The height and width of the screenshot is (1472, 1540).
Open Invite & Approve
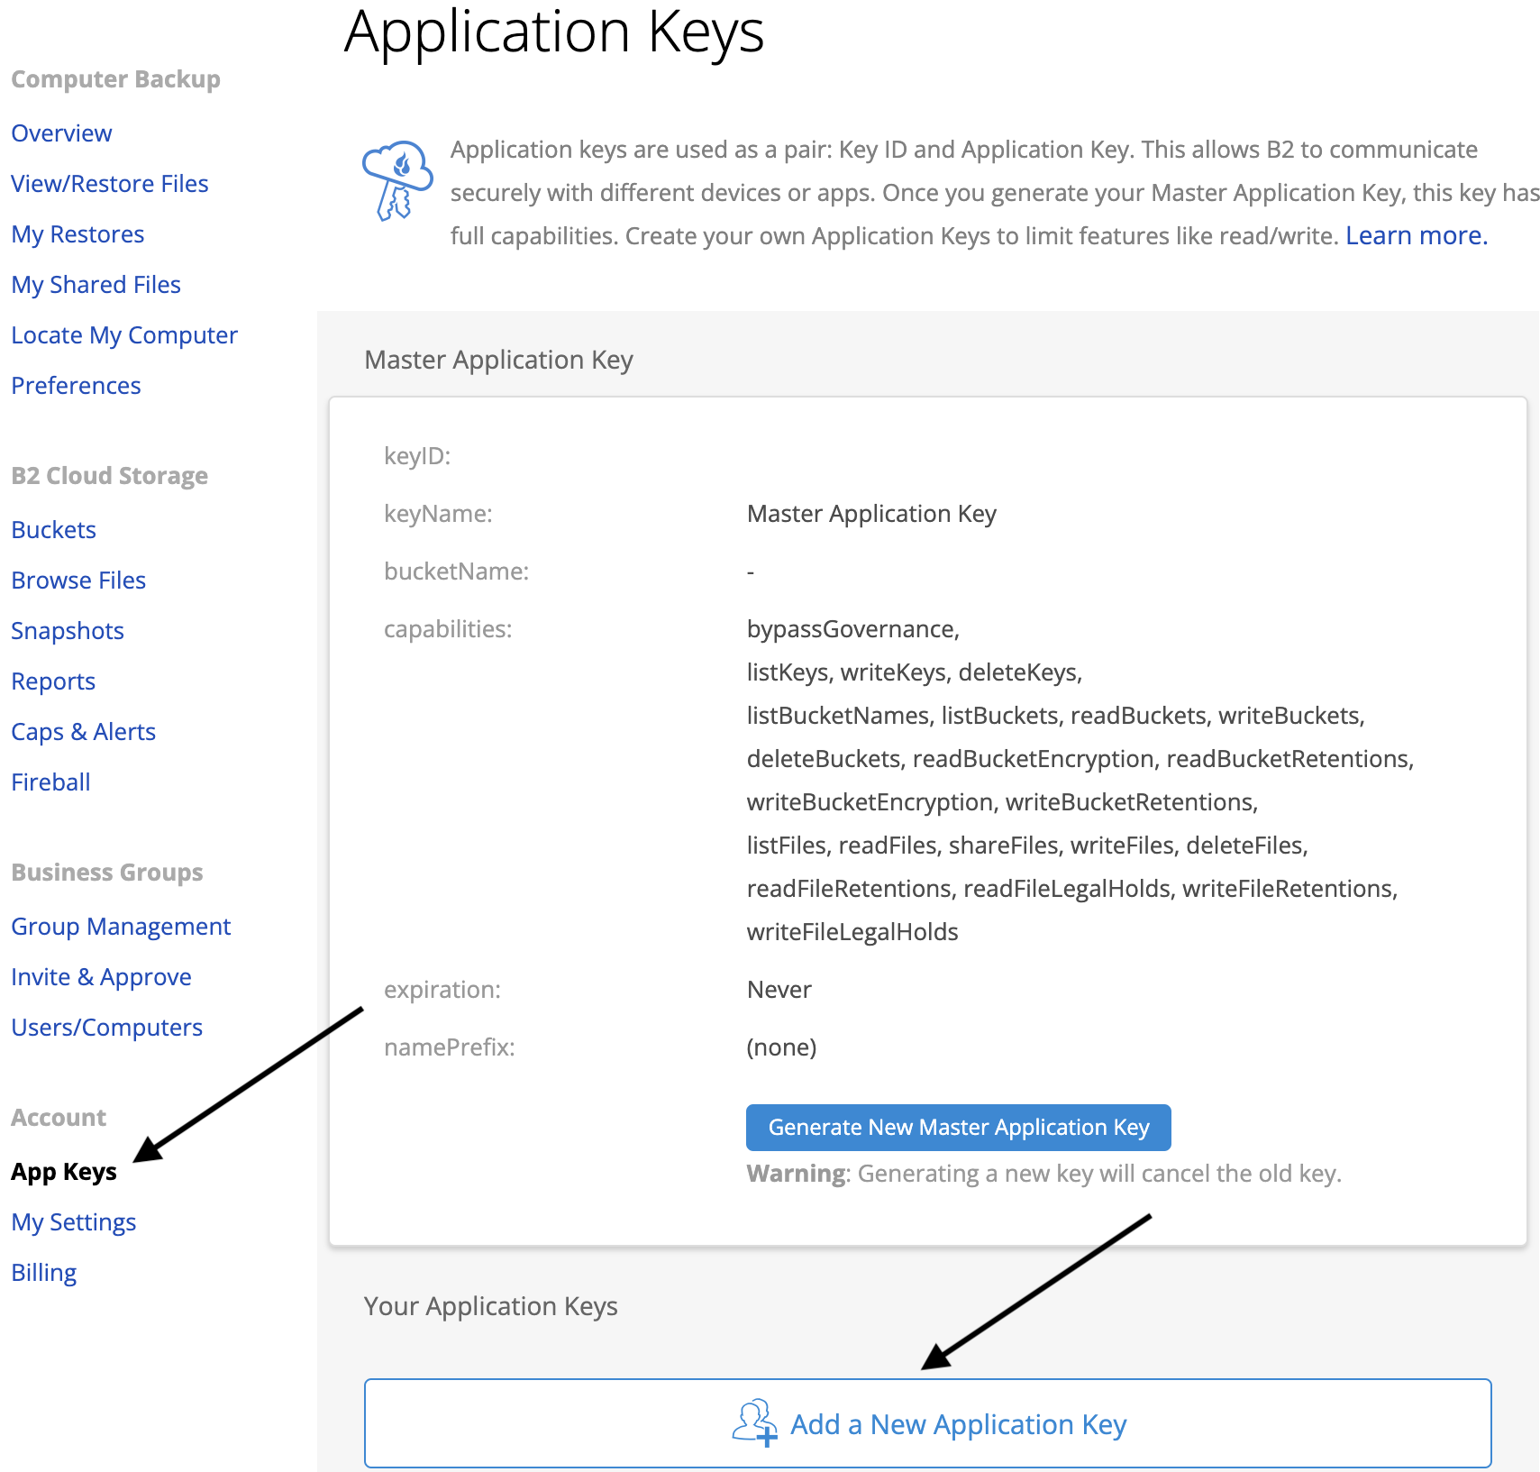coord(101,976)
